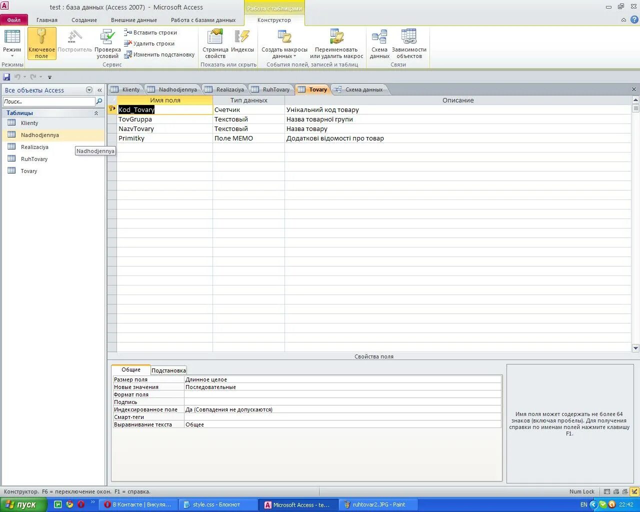640x512 pixels.
Task: Click Переименовать или удалить макрос
Action: 336,43
